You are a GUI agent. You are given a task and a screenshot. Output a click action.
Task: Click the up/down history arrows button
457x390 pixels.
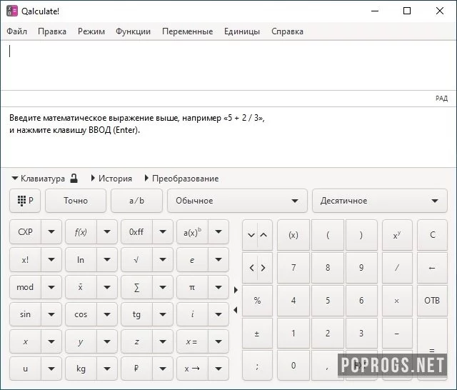pyautogui.click(x=257, y=235)
